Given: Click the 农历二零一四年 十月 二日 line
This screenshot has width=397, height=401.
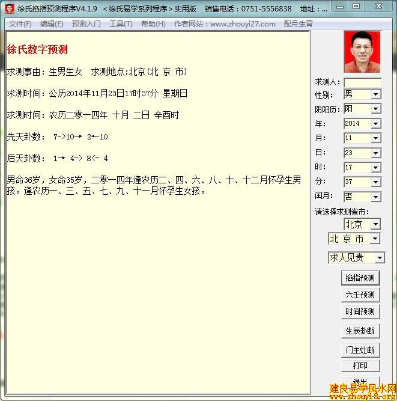Looking at the screenshot, I should tap(93, 115).
